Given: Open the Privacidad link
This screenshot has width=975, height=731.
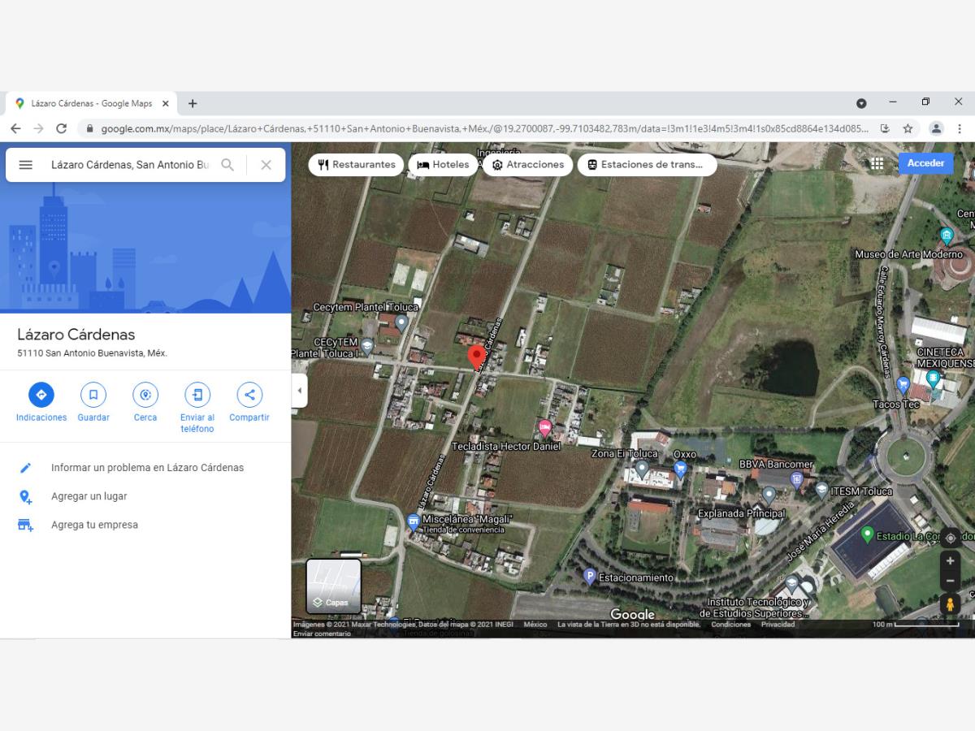Looking at the screenshot, I should (x=778, y=625).
